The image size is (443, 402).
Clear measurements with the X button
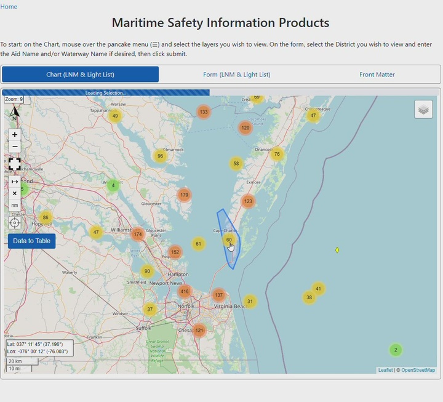(x=15, y=193)
